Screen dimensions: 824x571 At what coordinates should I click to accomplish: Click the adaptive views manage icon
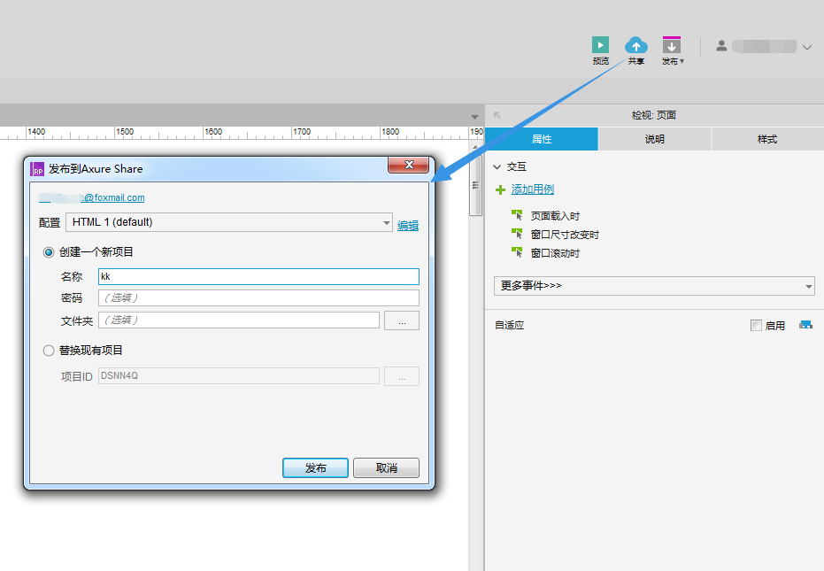pos(805,325)
